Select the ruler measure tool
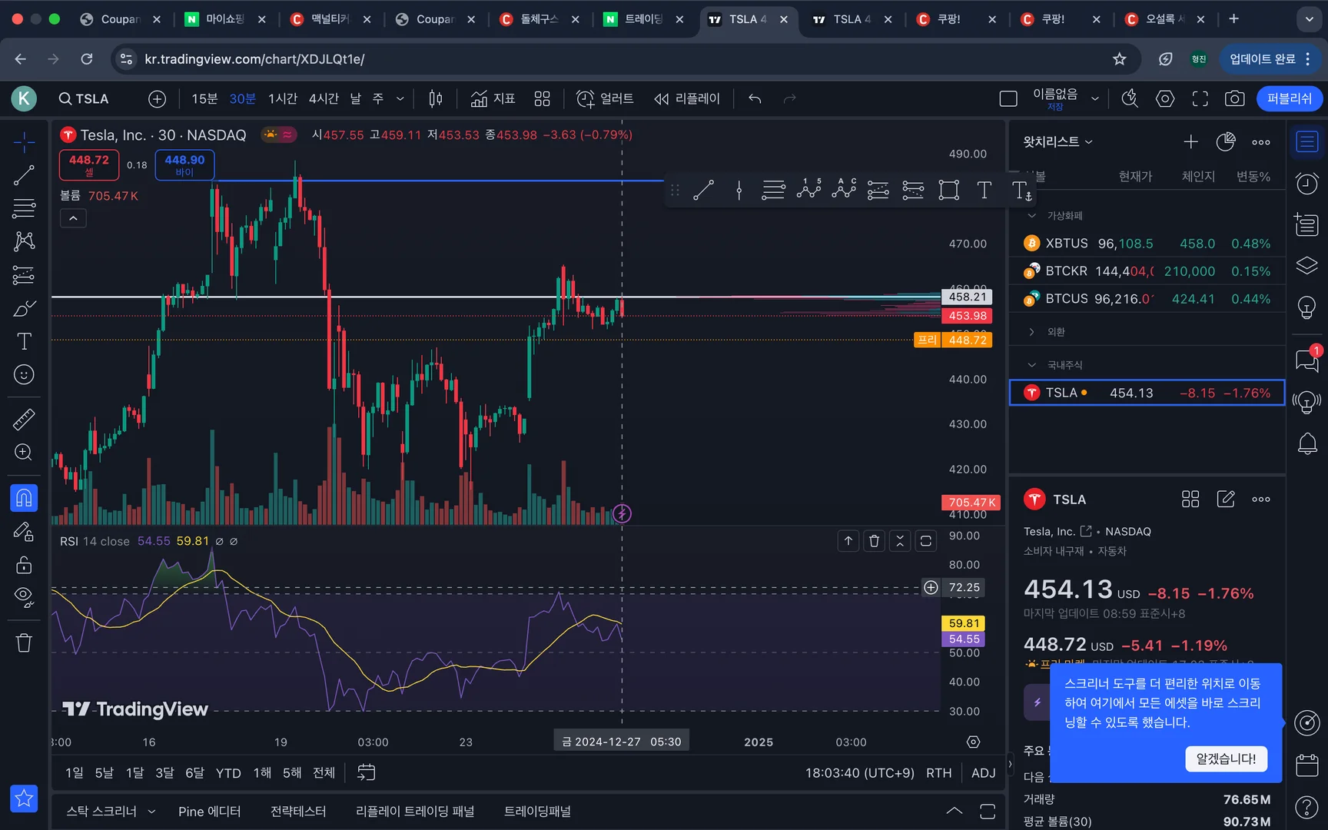The height and width of the screenshot is (830, 1328). tap(24, 419)
